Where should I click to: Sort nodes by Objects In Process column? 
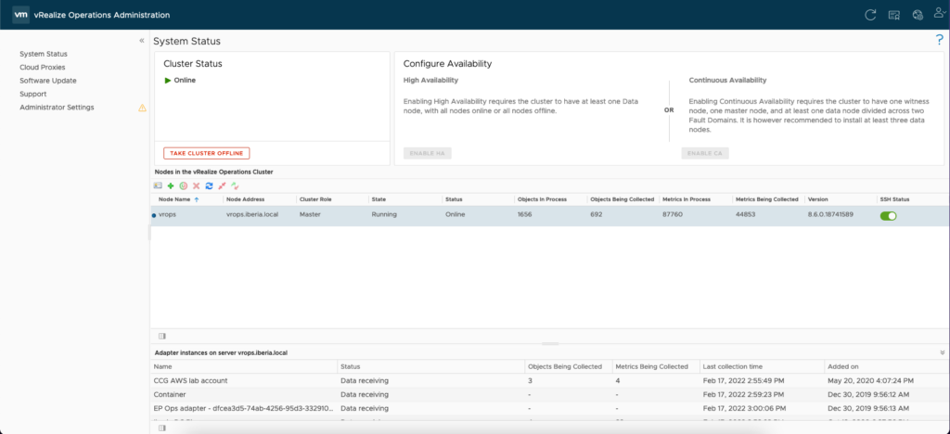point(542,199)
